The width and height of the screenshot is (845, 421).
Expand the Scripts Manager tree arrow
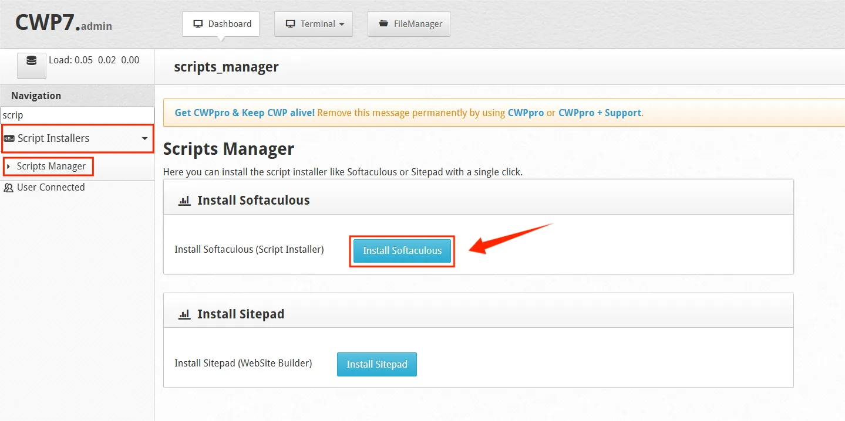coord(8,167)
